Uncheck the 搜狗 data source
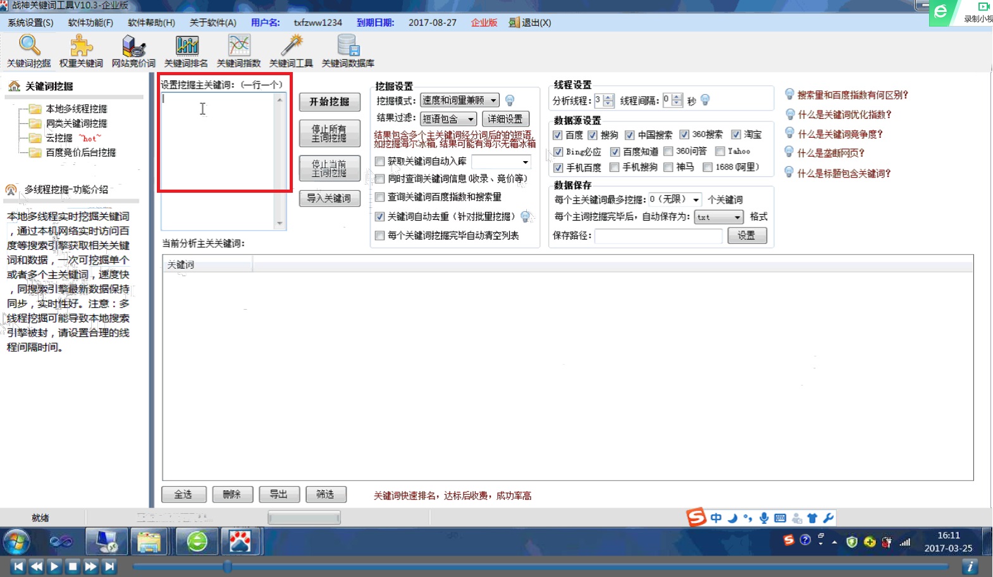This screenshot has height=577, width=993. [x=593, y=135]
